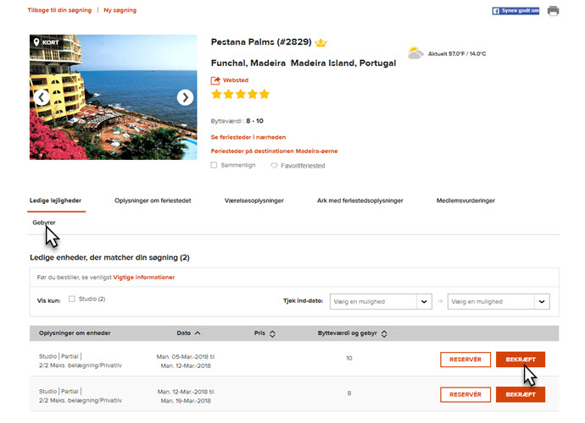The width and height of the screenshot is (585, 423).
Task: Click the Favoritferiested label
Action: coord(303,166)
